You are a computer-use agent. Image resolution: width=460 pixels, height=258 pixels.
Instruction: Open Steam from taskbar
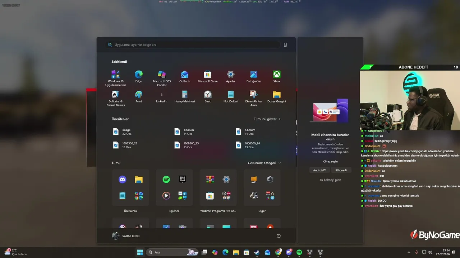257,252
